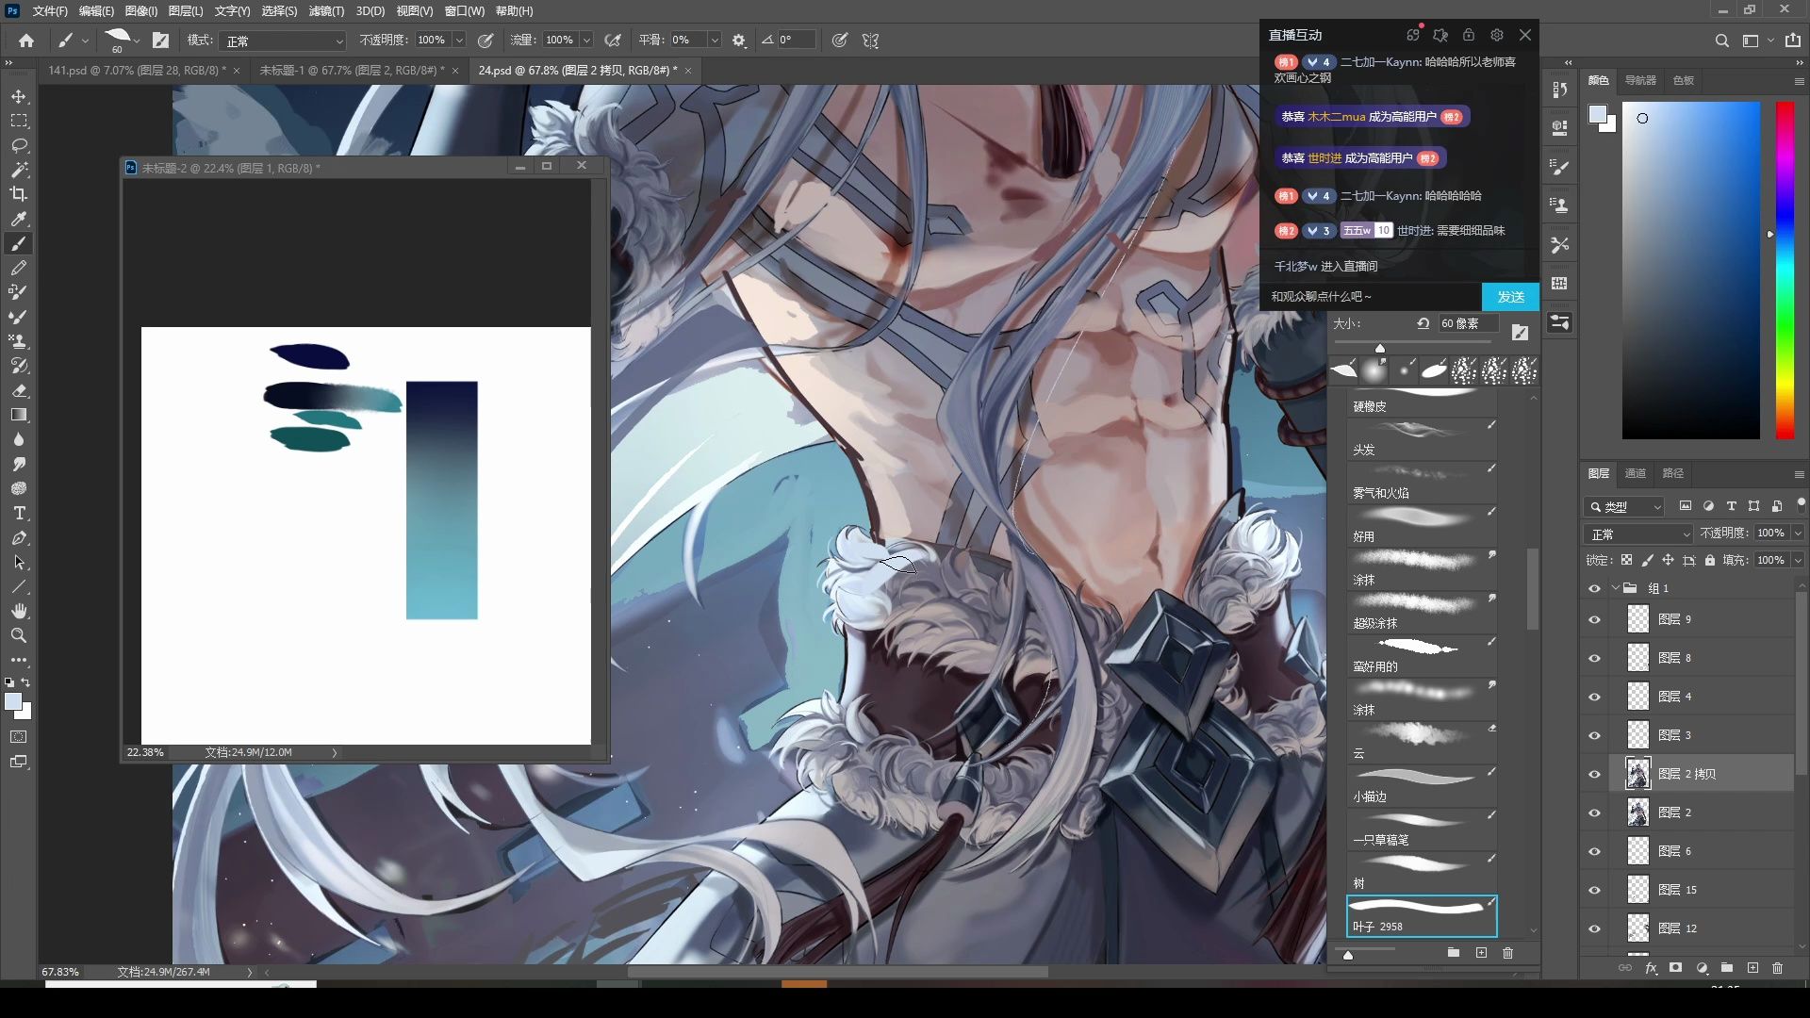Hide 图层 4 visibility eye

tap(1594, 697)
